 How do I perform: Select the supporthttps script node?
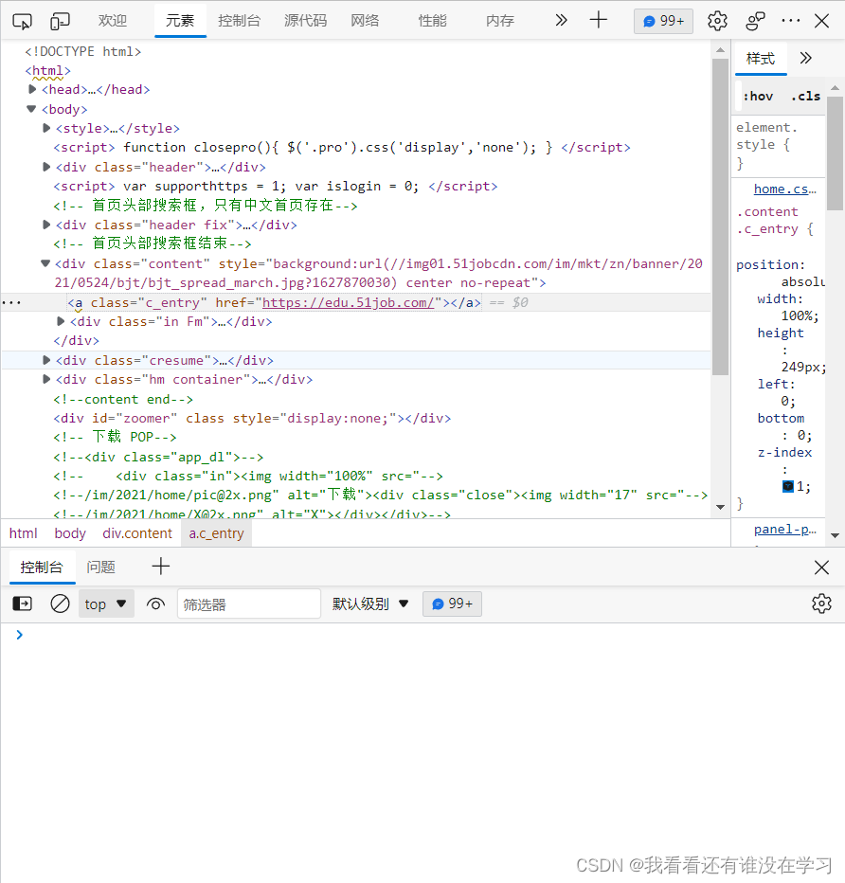[x=276, y=186]
